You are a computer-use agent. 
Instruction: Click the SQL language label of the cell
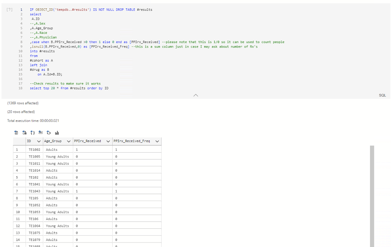(x=382, y=95)
